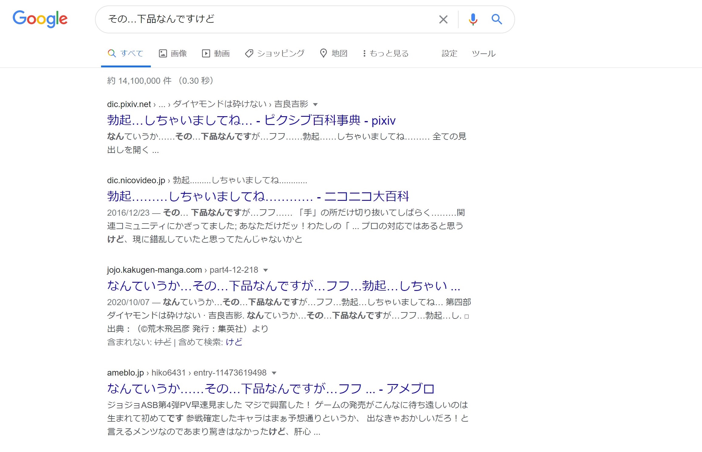Open the ツール search tools
This screenshot has width=702, height=452.
[x=484, y=53]
